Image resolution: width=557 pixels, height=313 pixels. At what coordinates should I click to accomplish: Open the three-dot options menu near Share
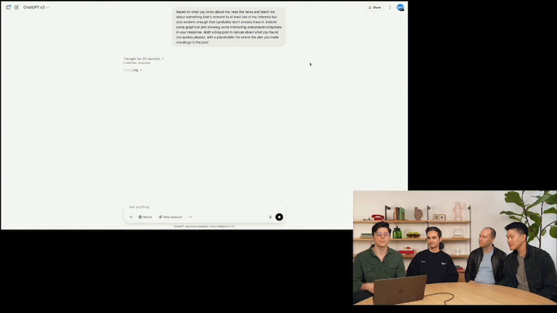pyautogui.click(x=390, y=7)
